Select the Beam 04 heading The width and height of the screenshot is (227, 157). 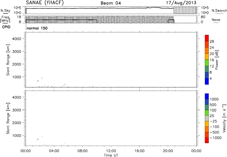pyautogui.click(x=111, y=3)
